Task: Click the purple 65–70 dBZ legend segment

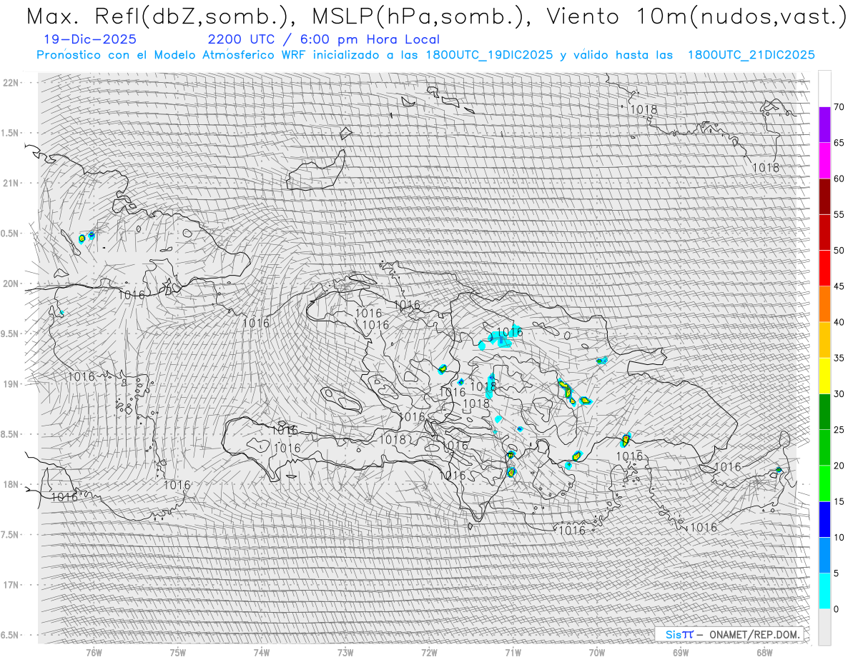Action: pyautogui.click(x=824, y=125)
